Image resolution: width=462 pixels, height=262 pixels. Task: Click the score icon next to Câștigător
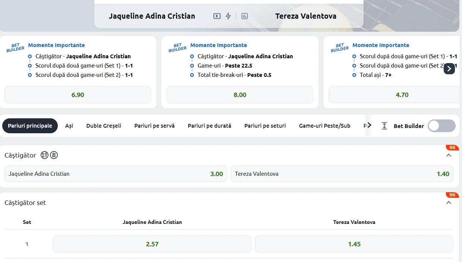(45, 155)
